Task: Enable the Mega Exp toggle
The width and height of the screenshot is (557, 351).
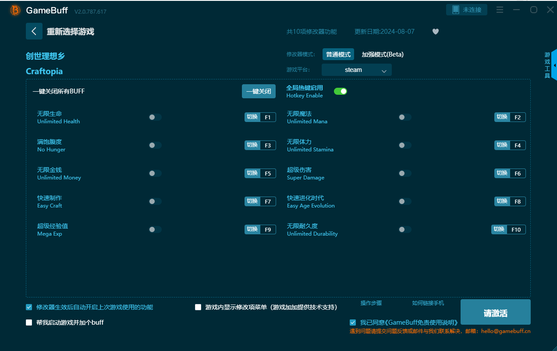Action: tap(155, 229)
